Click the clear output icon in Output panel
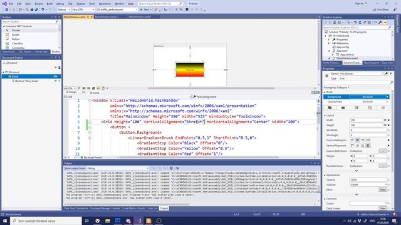Screen dimensions: 401x225 (x=171, y=168)
